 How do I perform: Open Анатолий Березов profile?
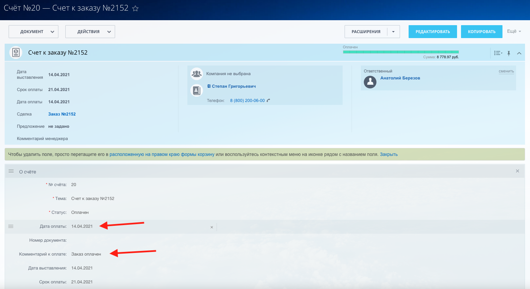400,78
